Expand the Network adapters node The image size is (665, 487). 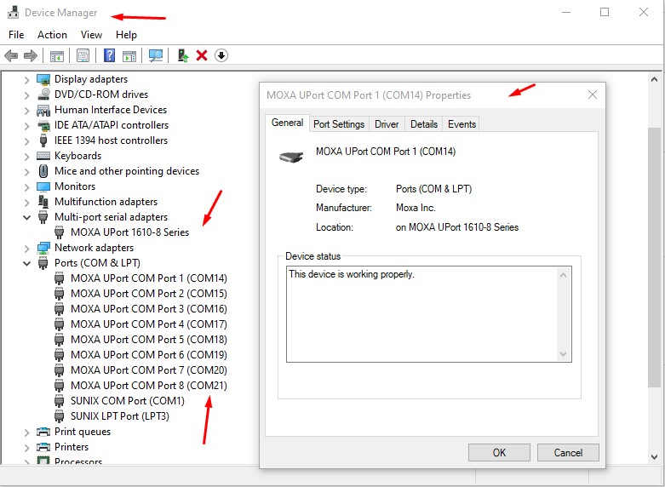coord(26,248)
